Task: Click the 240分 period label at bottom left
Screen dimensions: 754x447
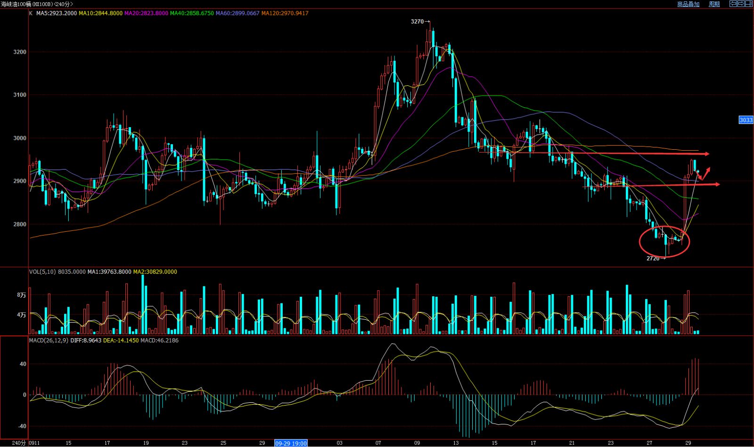Action: click(17, 443)
